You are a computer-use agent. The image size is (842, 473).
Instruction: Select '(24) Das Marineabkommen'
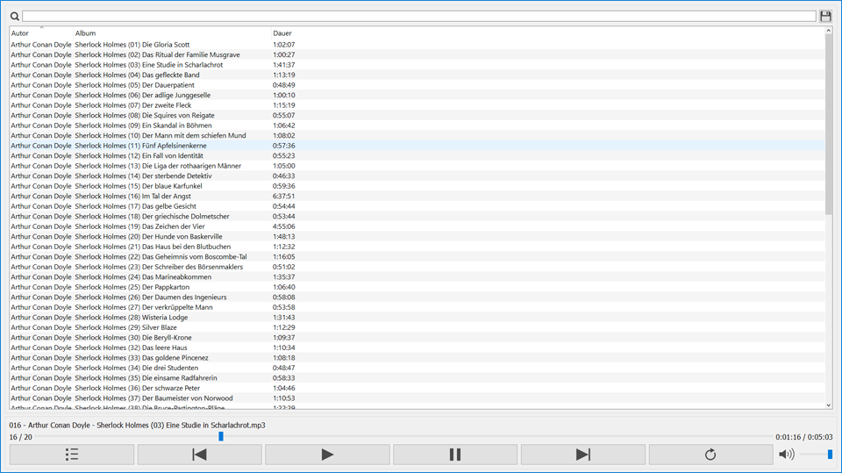point(417,276)
